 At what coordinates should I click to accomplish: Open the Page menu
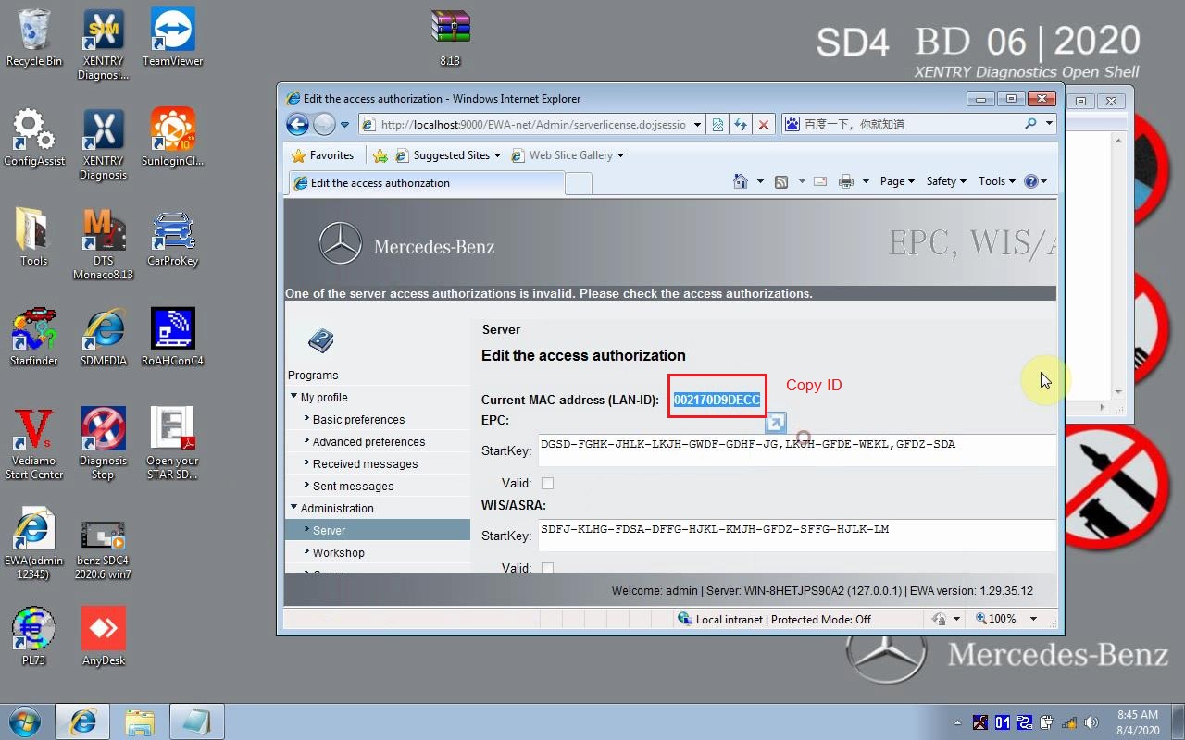tap(896, 181)
